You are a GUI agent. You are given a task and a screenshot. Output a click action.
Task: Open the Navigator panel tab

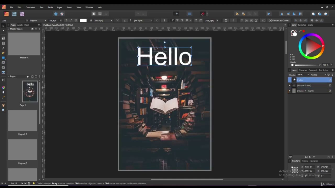pos(314,161)
